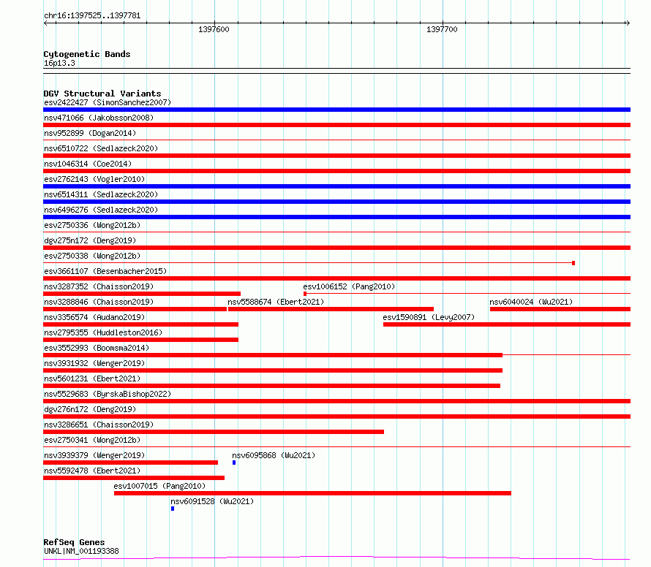Click the left arrow of the coordinate ruler
This screenshot has height=567, width=651.
[46, 23]
